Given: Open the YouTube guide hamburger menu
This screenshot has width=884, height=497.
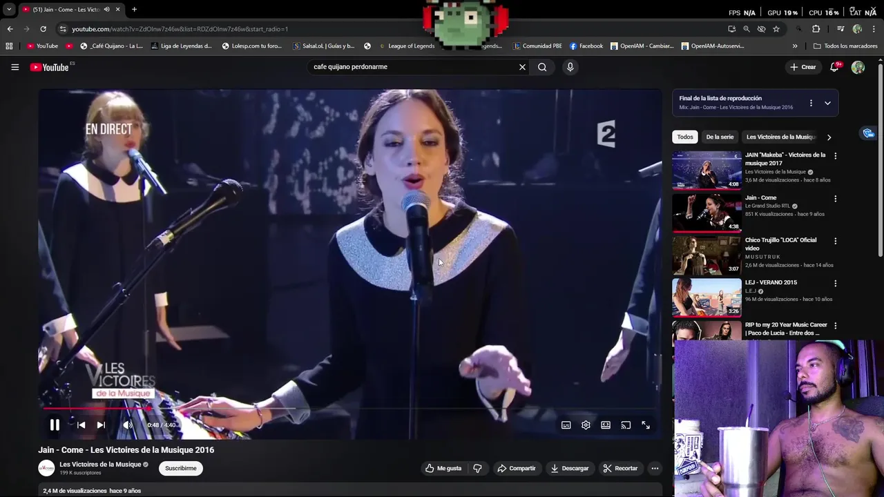Looking at the screenshot, I should coord(15,67).
